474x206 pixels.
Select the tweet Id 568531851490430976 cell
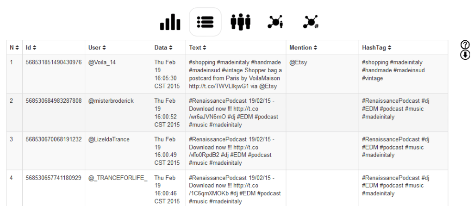(54, 62)
